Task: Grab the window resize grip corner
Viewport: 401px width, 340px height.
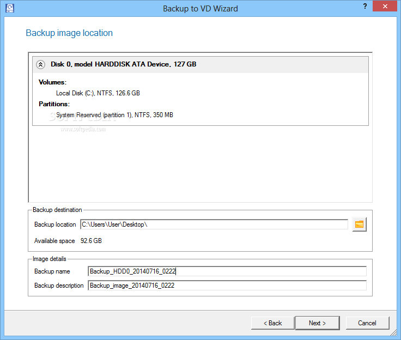Action: coord(394,333)
